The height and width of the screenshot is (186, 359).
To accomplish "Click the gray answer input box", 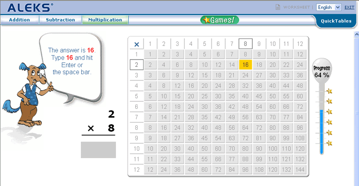I will [x=98, y=150].
